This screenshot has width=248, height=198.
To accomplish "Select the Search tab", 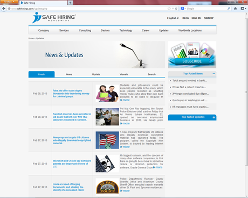I will [x=151, y=74].
